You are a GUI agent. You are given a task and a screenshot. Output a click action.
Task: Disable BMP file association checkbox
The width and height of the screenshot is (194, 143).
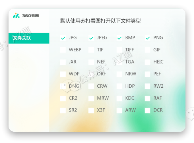(119, 38)
